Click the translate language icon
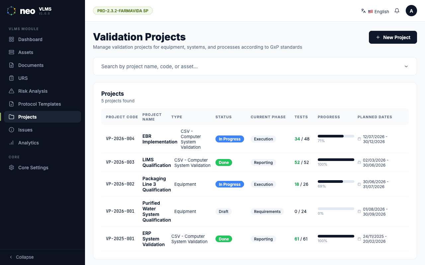This screenshot has height=265, width=425. click(363, 11)
